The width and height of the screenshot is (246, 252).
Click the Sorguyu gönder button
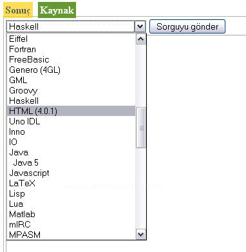187,26
